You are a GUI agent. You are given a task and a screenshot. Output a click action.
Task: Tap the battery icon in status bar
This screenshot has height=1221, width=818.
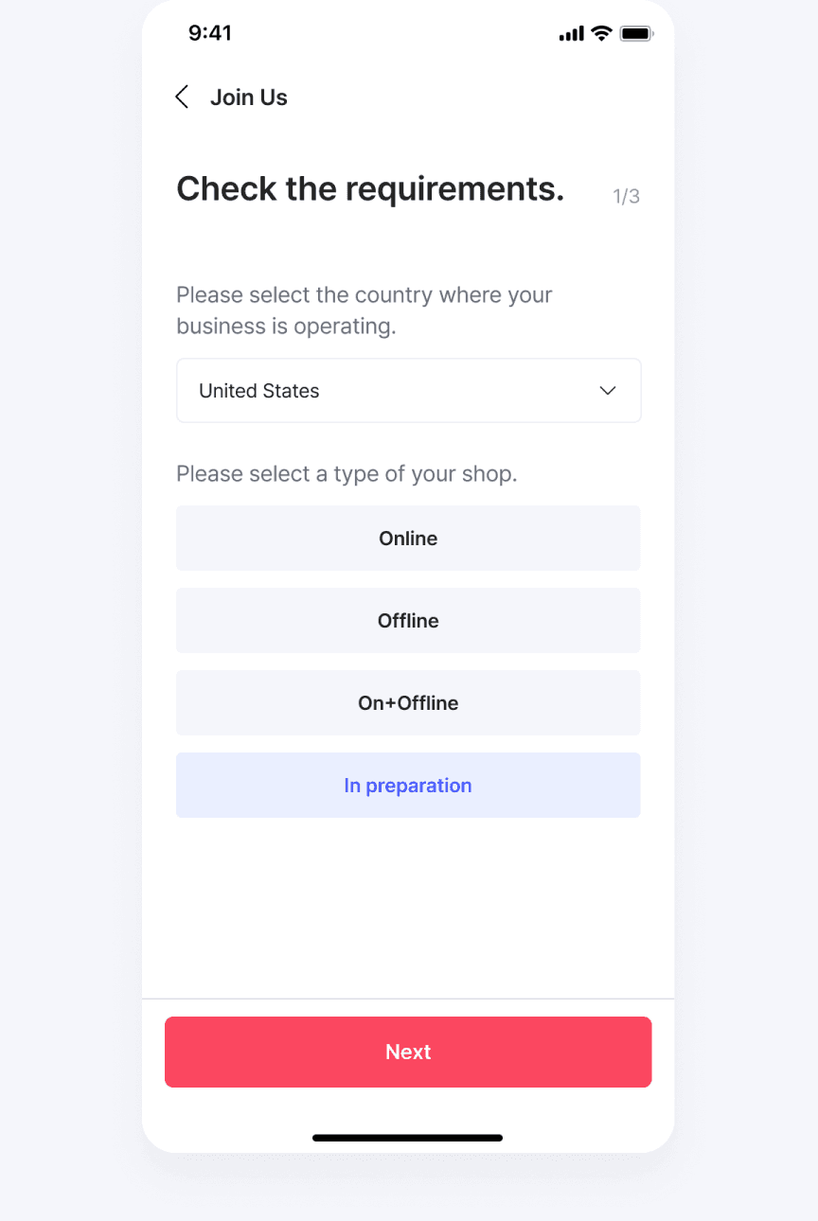tap(636, 34)
